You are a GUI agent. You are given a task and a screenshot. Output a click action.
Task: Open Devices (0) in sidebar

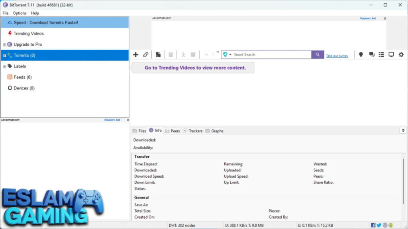65,88
